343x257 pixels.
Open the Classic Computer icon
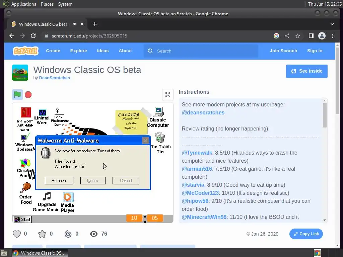pos(158,117)
